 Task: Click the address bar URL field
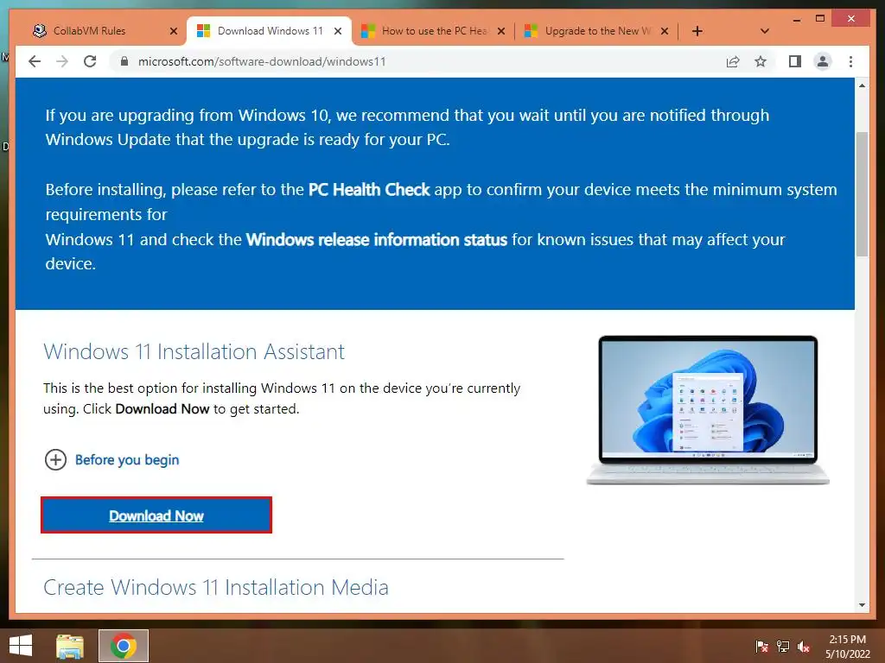[417, 61]
